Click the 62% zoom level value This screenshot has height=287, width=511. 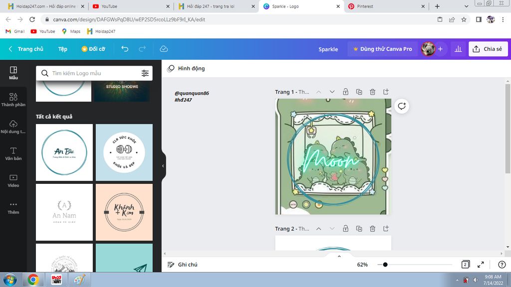point(362,265)
